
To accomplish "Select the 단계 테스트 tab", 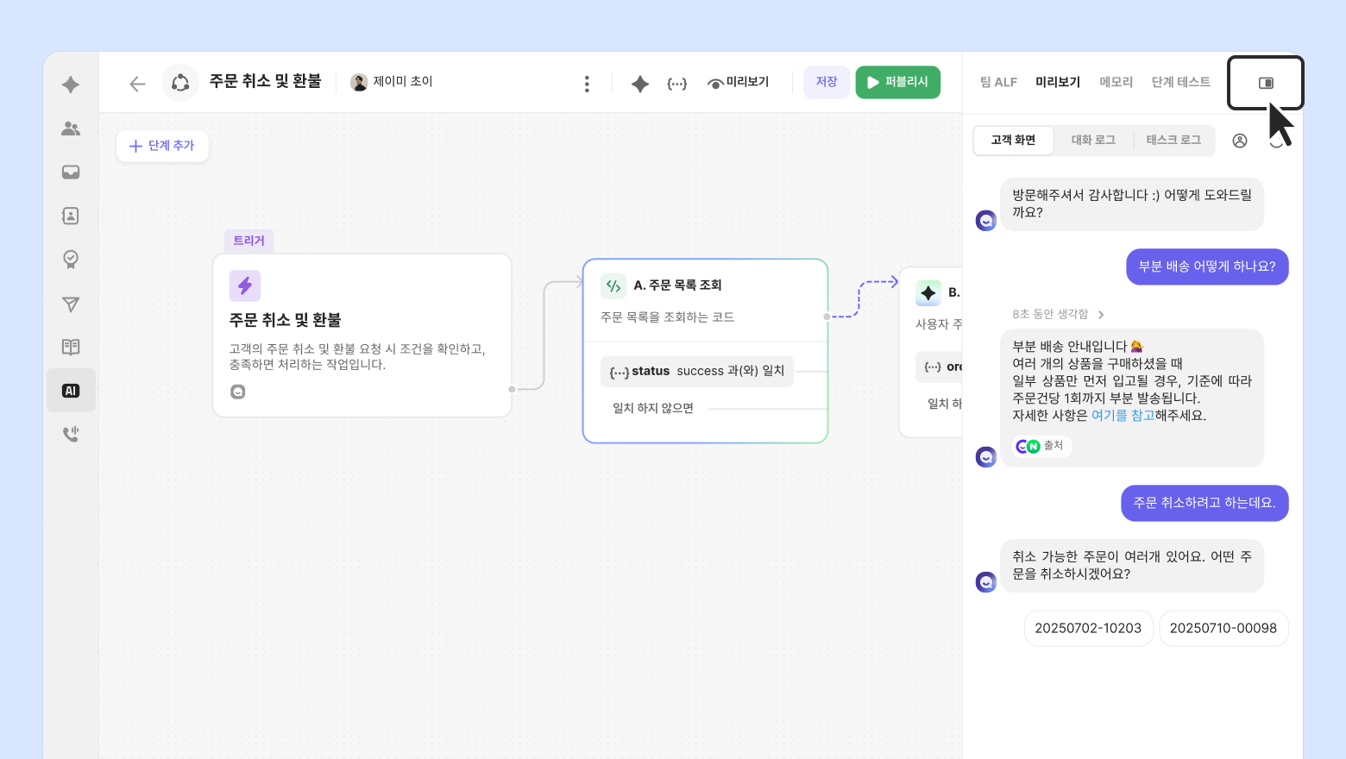I will [x=1180, y=82].
